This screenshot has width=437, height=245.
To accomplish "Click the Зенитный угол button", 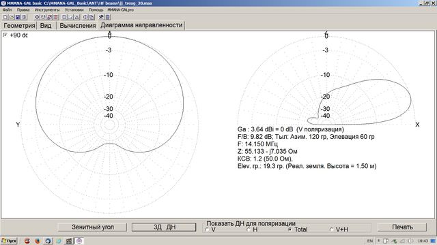I will (x=93, y=227).
